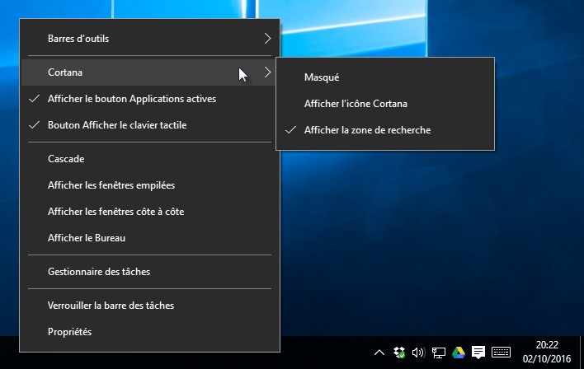Show hidden tray icons chevron

tap(379, 353)
